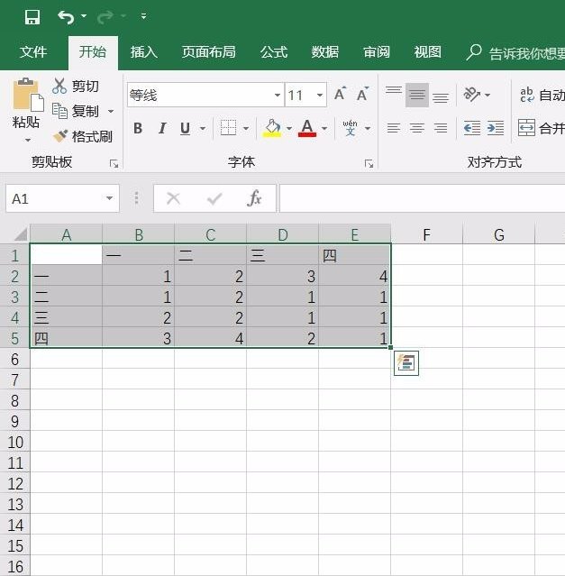565x576 pixels.
Task: Apply the red font color A
Action: (307, 128)
